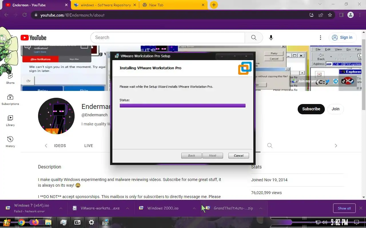Screen dimensions: 366x228
Task: Toggle Chrome side panel
Action: 341,15
